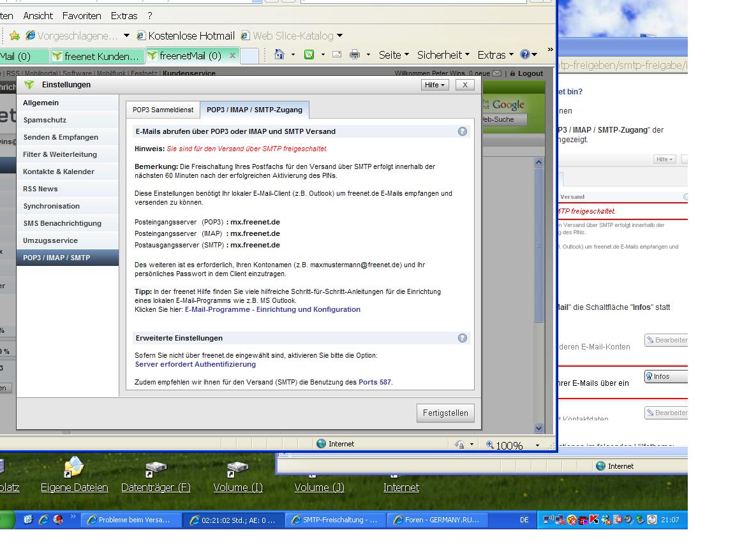Image resolution: width=735 pixels, height=551 pixels.
Task: Expand the feeds button dropdown arrow
Action: (x=323, y=55)
